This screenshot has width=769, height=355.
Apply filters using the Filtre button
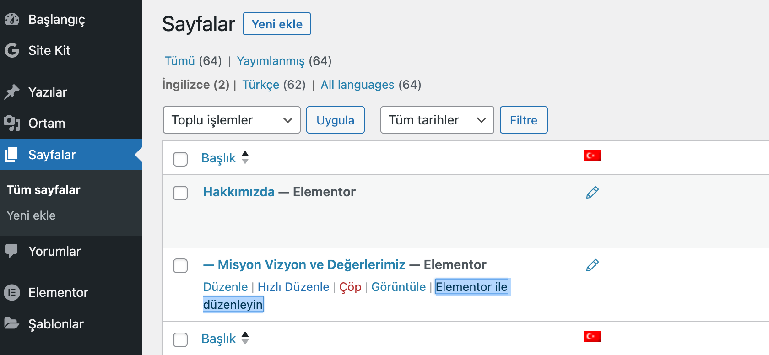[523, 120]
